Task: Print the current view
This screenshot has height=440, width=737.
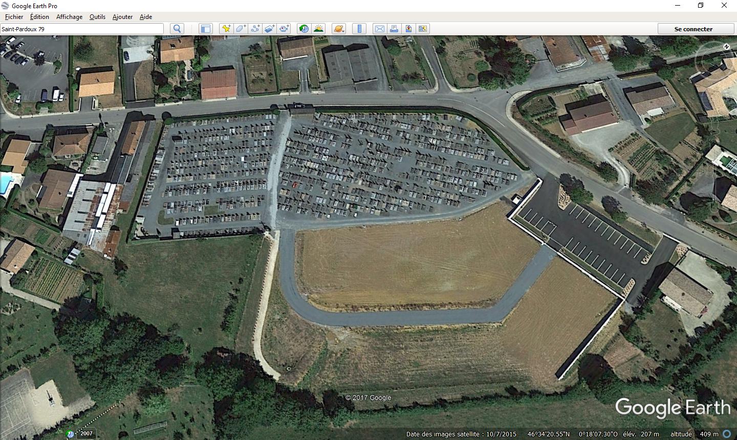Action: [x=394, y=29]
